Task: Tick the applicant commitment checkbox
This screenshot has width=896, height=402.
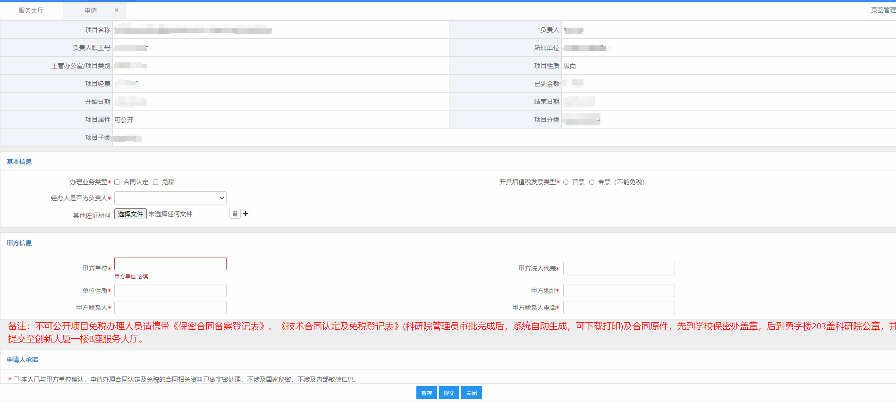Action: 17,379
